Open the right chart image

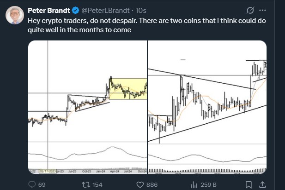click(x=207, y=106)
